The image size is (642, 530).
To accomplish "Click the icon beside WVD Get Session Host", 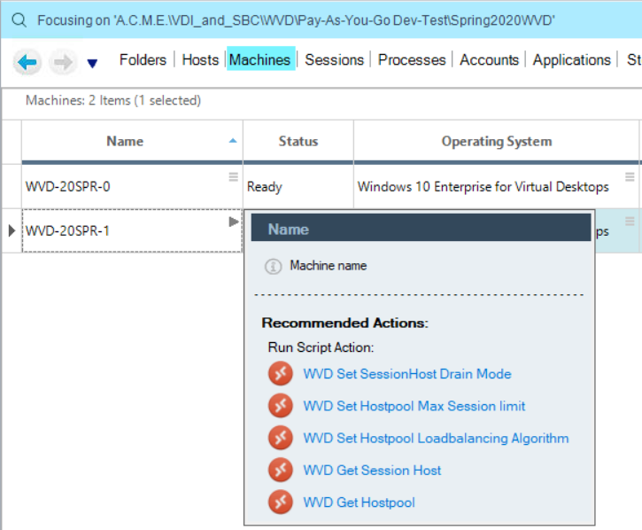I will click(281, 470).
